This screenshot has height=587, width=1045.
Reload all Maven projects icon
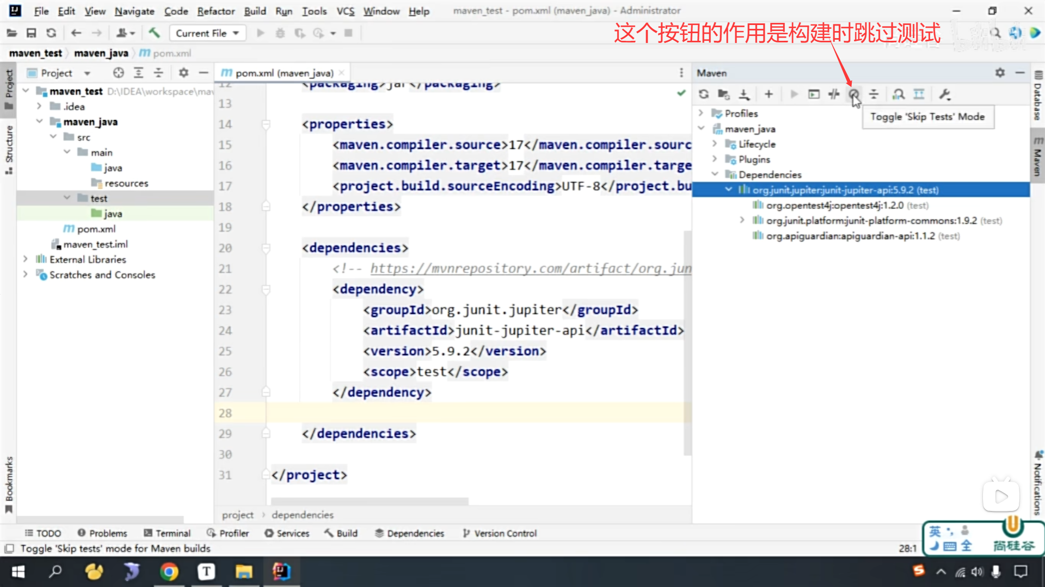coord(704,94)
